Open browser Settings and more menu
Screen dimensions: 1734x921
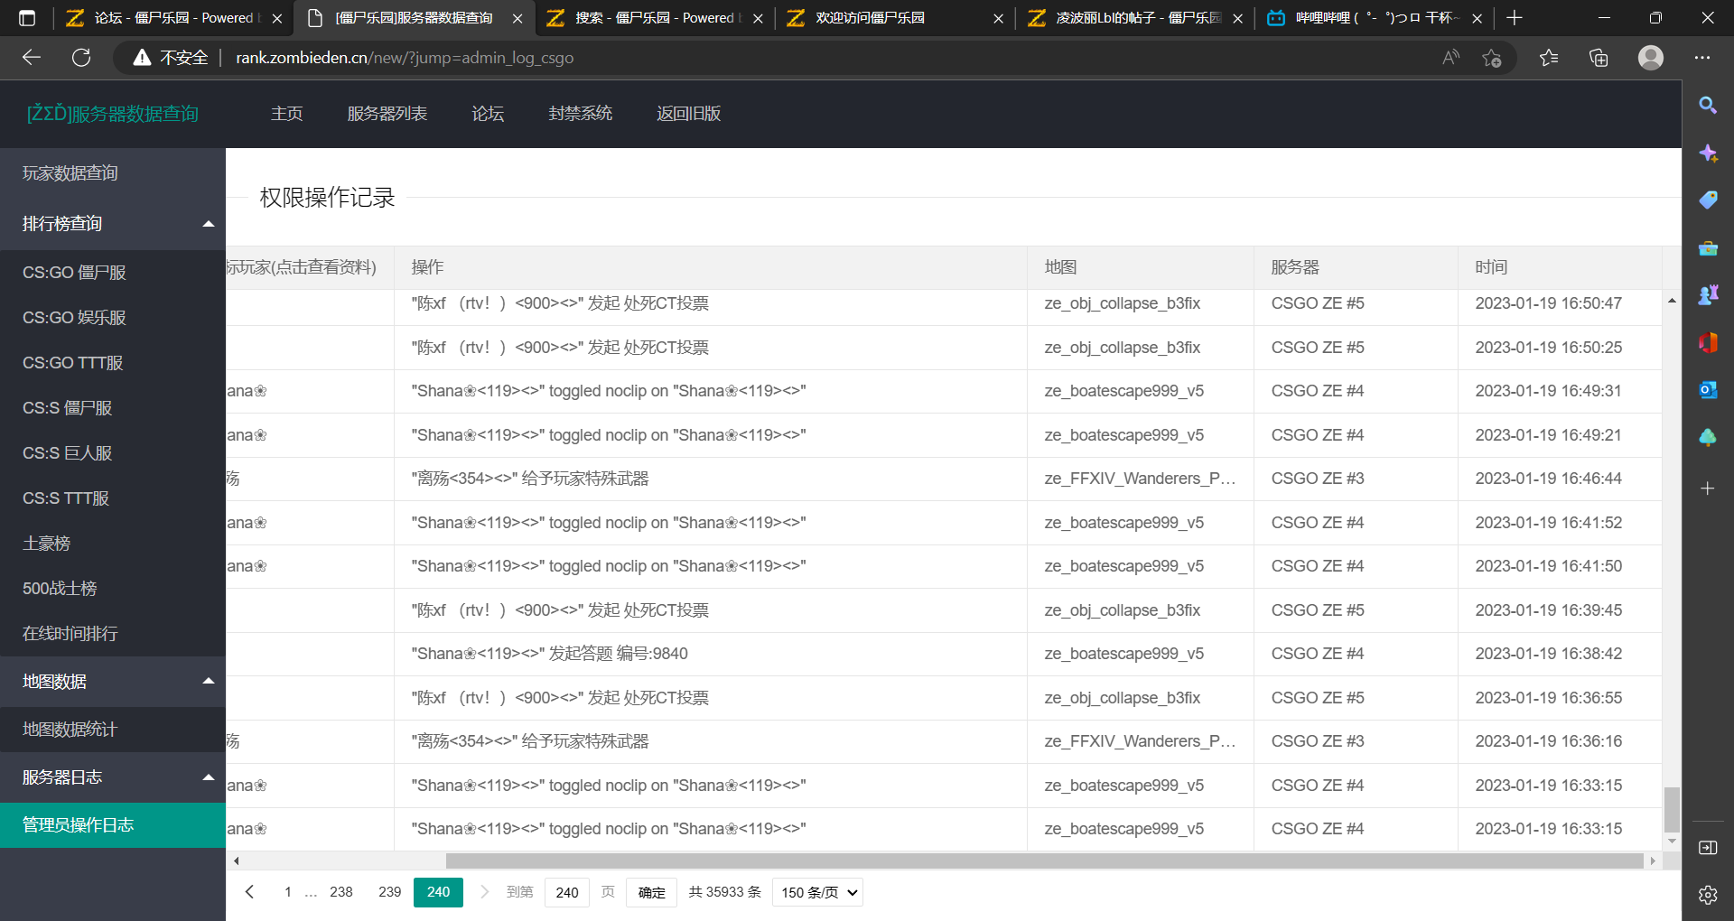click(1702, 58)
